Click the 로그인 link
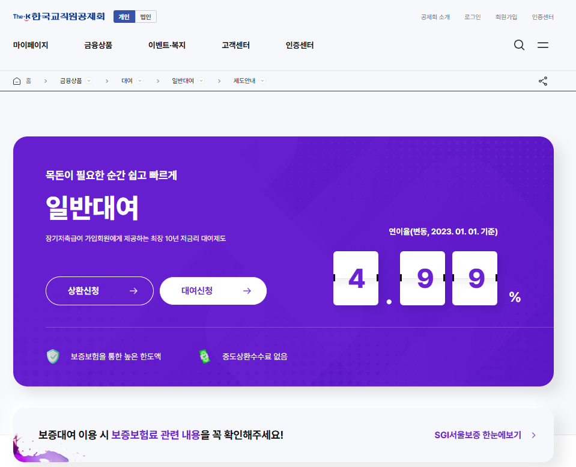The height and width of the screenshot is (467, 576). (473, 17)
